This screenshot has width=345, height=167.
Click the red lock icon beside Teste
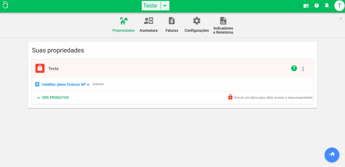40,68
